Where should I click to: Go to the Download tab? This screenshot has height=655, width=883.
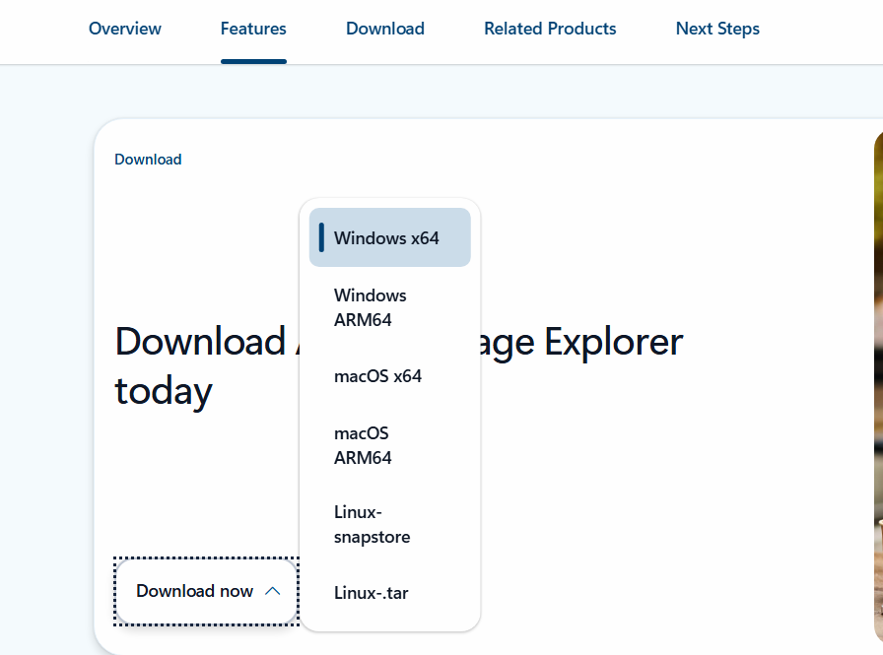(x=385, y=29)
